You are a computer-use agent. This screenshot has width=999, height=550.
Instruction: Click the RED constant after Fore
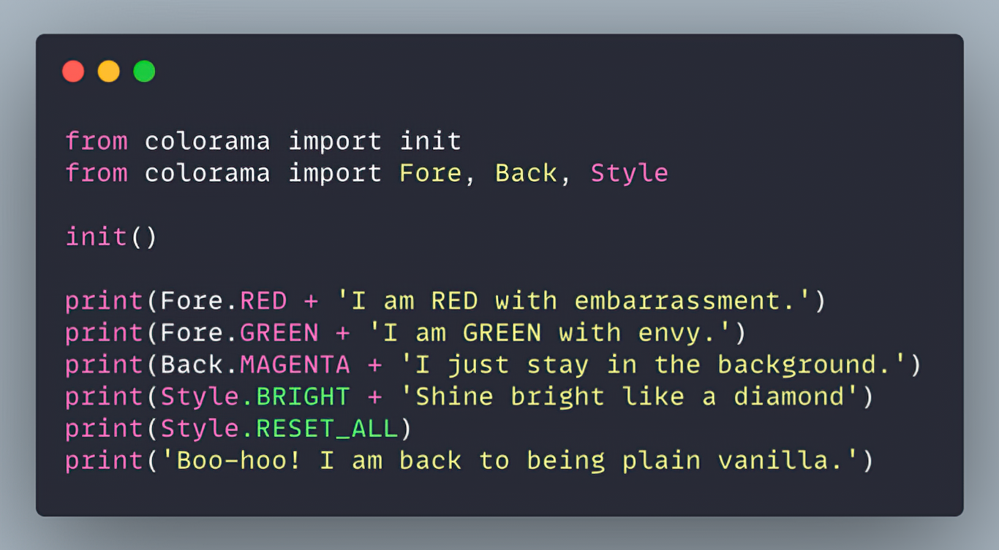point(263,301)
